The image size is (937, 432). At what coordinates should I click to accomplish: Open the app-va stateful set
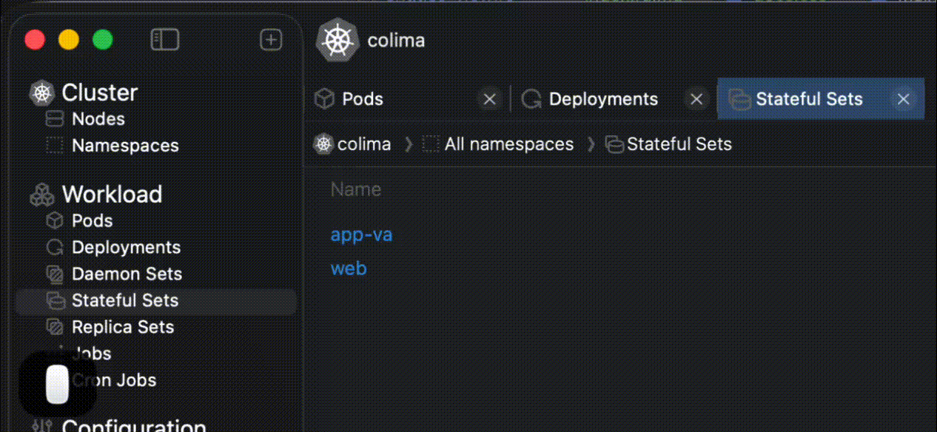pyautogui.click(x=361, y=235)
